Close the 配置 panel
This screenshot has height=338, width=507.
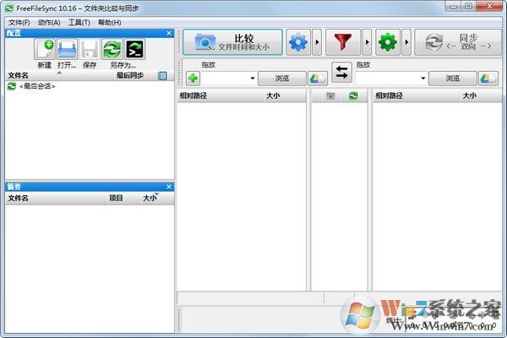(x=169, y=33)
